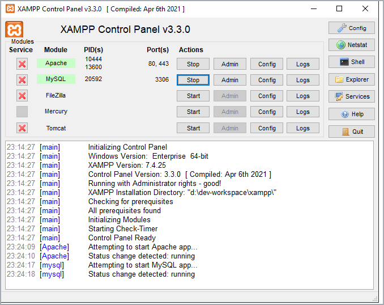Screen dimensions: 384x305
Task: Open Config options for Tomcat
Action: tap(267, 128)
